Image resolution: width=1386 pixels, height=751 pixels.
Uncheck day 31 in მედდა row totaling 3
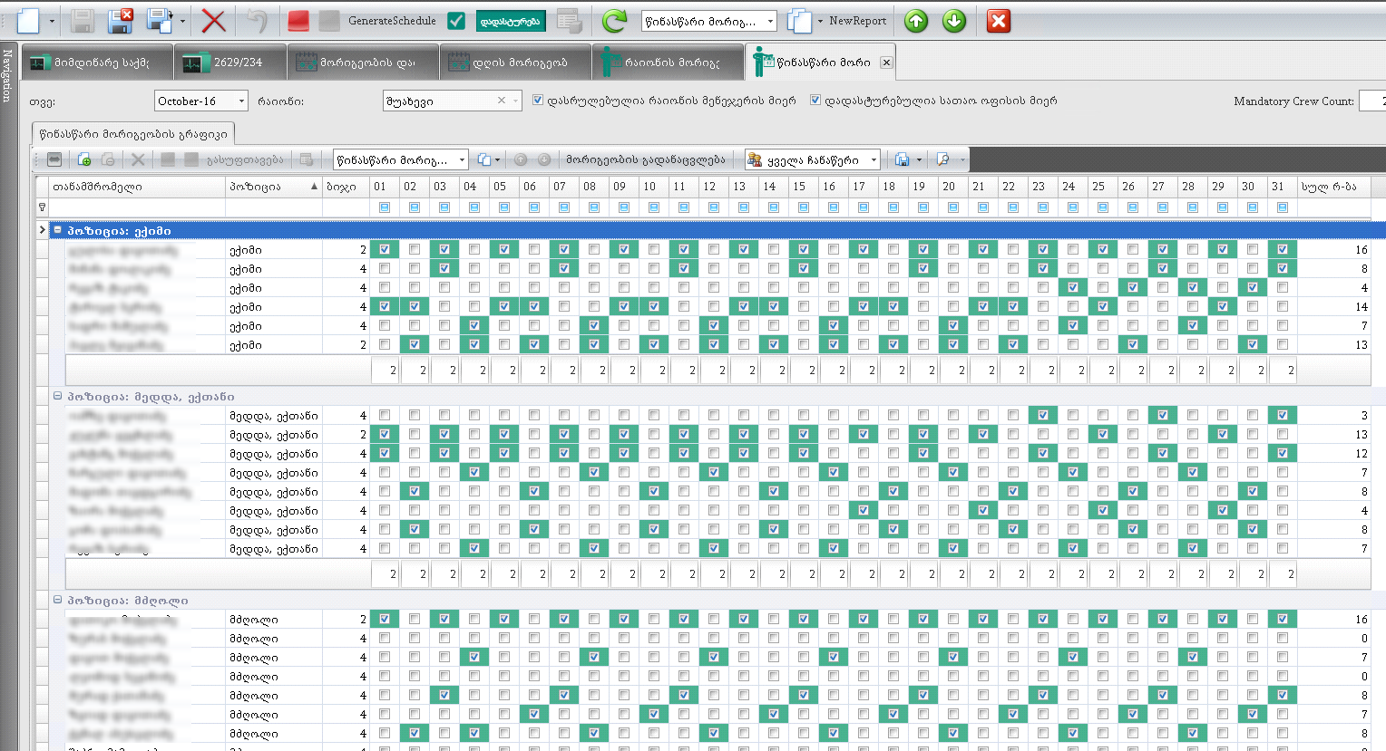point(1283,415)
